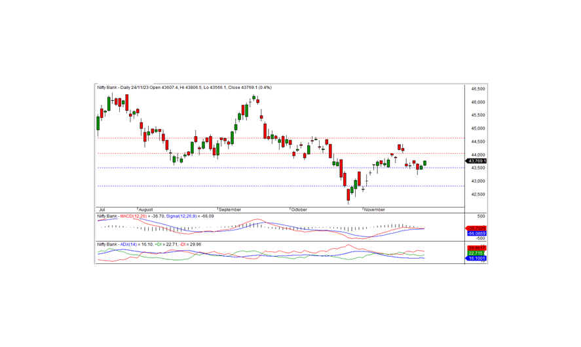Click the 500 label on the MACD axis

point(481,216)
